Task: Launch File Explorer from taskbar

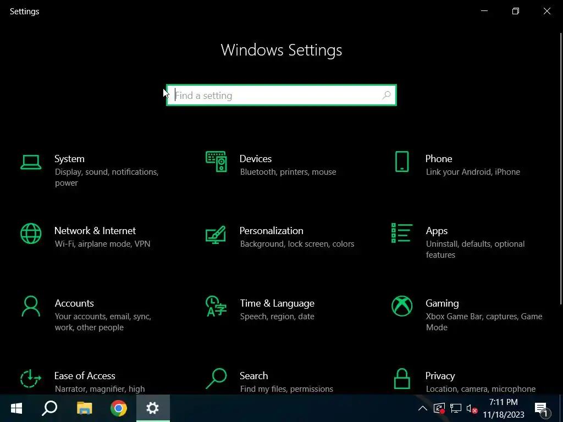Action: coord(84,408)
